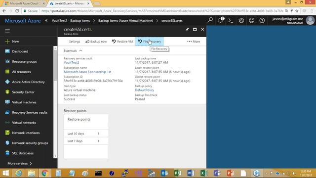Open the More toolbar menu
The height and width of the screenshot is (178, 316).
pyautogui.click(x=194, y=42)
